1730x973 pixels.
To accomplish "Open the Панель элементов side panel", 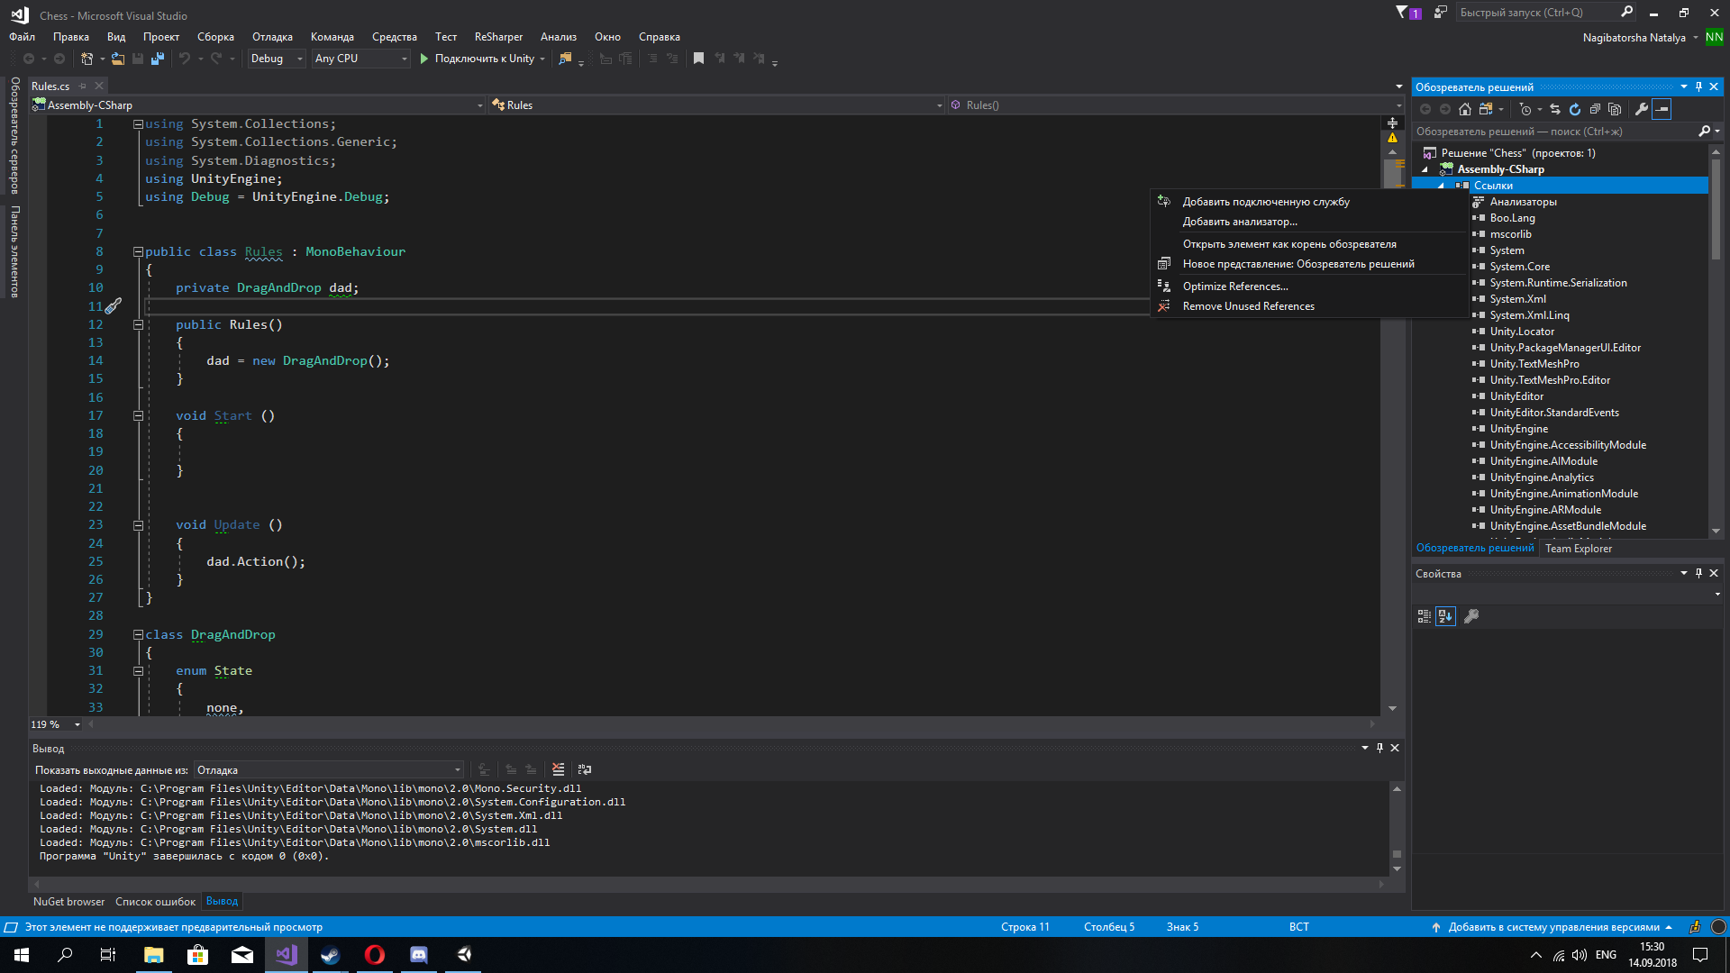I will pyautogui.click(x=15, y=251).
